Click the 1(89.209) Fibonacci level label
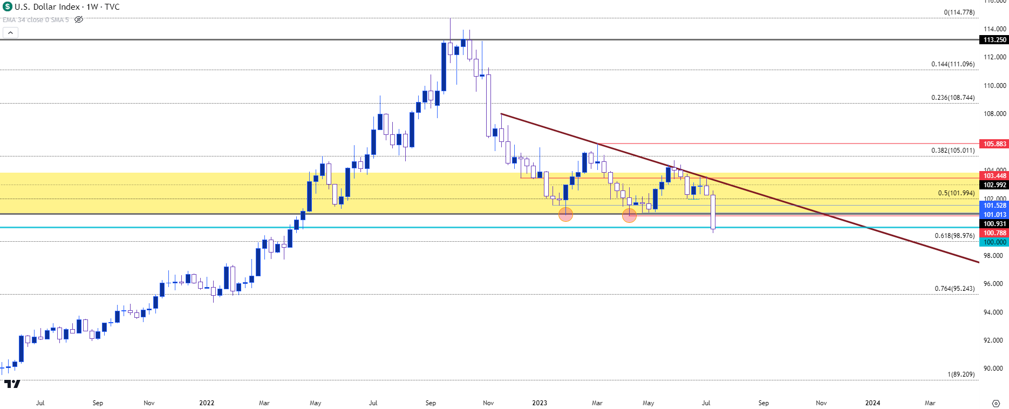The image size is (1009, 409). click(961, 374)
